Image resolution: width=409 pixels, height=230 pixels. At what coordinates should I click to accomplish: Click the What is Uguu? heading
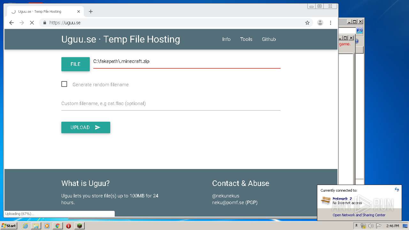click(85, 183)
